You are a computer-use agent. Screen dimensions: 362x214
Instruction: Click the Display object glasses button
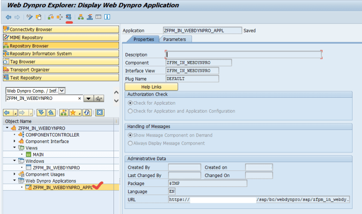point(99,99)
